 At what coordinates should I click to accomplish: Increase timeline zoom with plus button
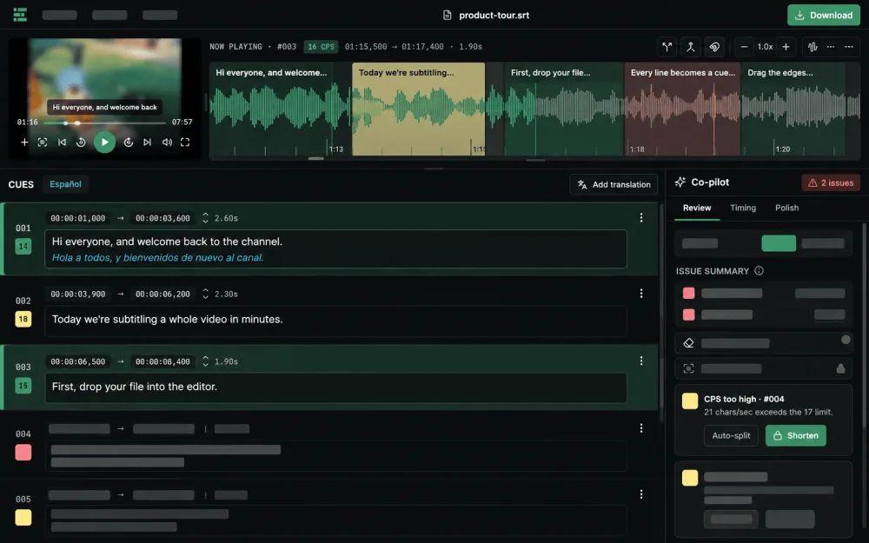click(x=786, y=47)
